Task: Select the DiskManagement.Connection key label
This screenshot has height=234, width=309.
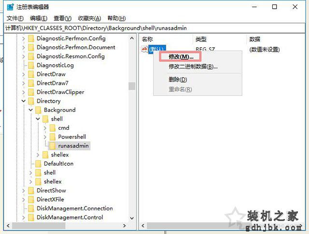Action: (75, 208)
